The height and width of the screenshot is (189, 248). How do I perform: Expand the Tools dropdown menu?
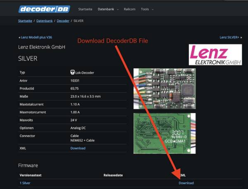pyautogui.click(x=147, y=9)
